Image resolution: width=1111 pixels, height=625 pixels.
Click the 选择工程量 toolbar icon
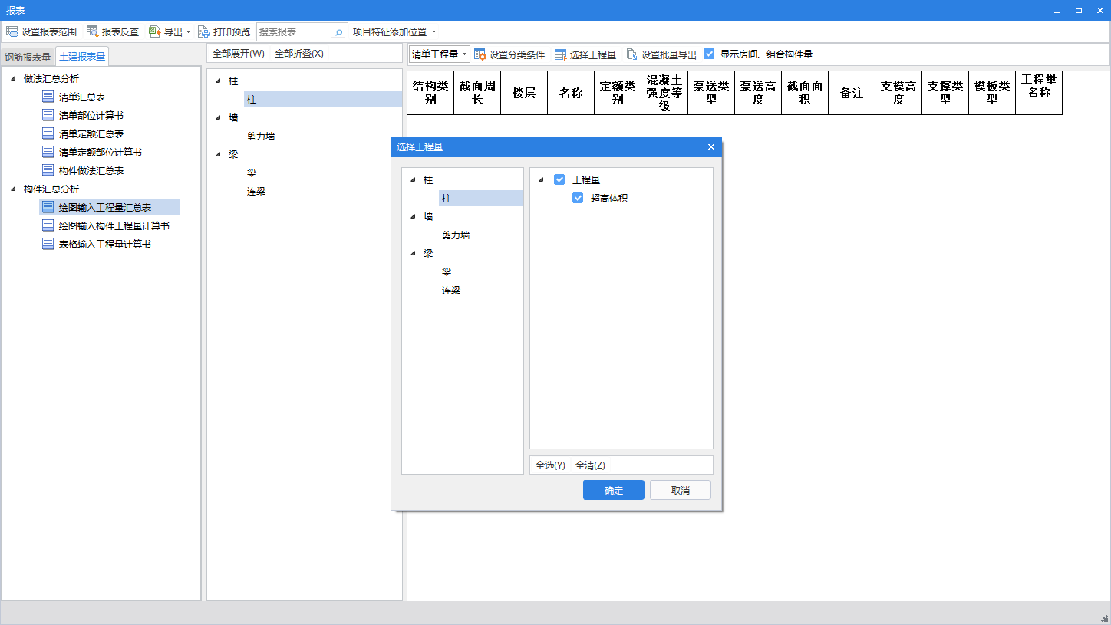click(x=560, y=54)
